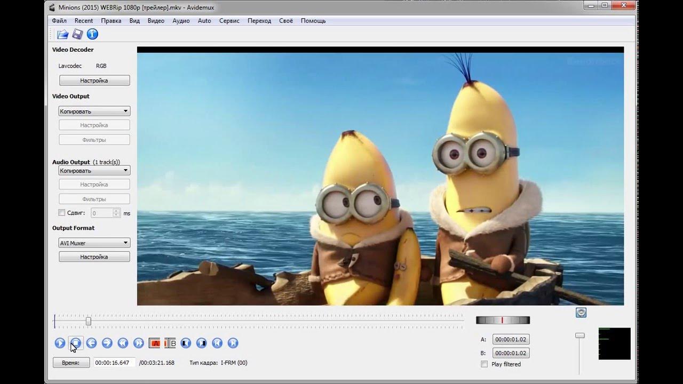This screenshot has width=683, height=384.
Task: Click the Minions video preview frame
Action: point(380,177)
